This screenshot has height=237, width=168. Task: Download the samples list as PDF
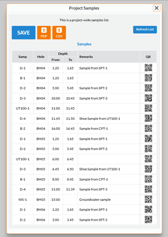(44, 33)
